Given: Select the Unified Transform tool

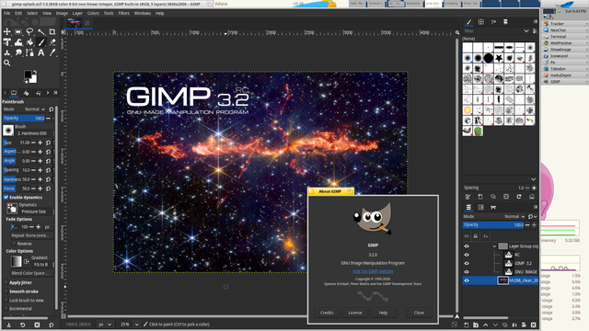Looking at the screenshot, I should (x=7, y=42).
